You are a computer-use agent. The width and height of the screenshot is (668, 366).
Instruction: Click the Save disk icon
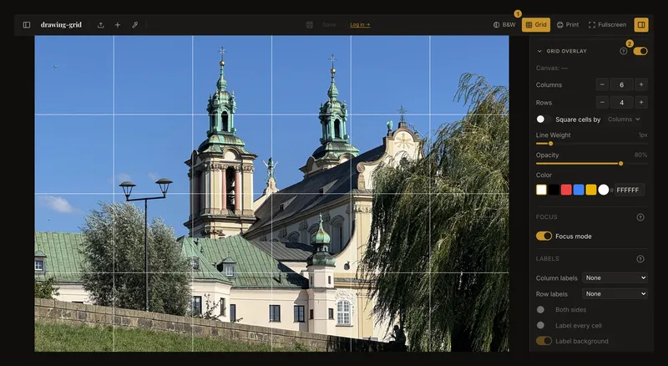pyautogui.click(x=310, y=25)
